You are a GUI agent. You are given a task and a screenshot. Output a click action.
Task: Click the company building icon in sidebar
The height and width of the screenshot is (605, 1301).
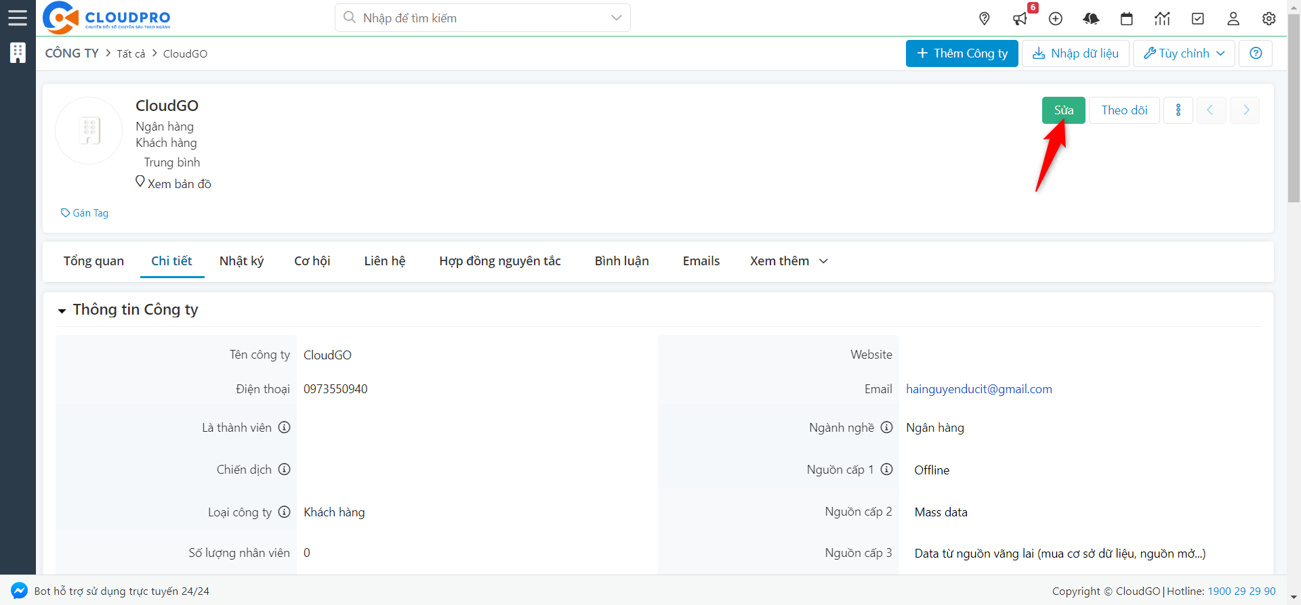tap(18, 53)
